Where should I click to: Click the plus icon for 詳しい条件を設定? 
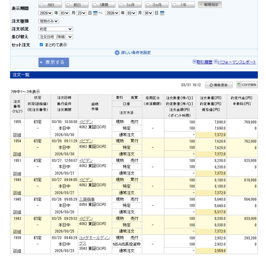pos(117,52)
